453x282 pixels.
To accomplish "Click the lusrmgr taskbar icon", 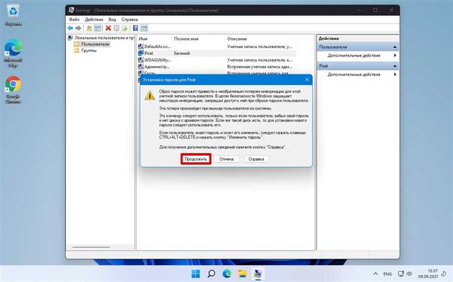I will (258, 274).
